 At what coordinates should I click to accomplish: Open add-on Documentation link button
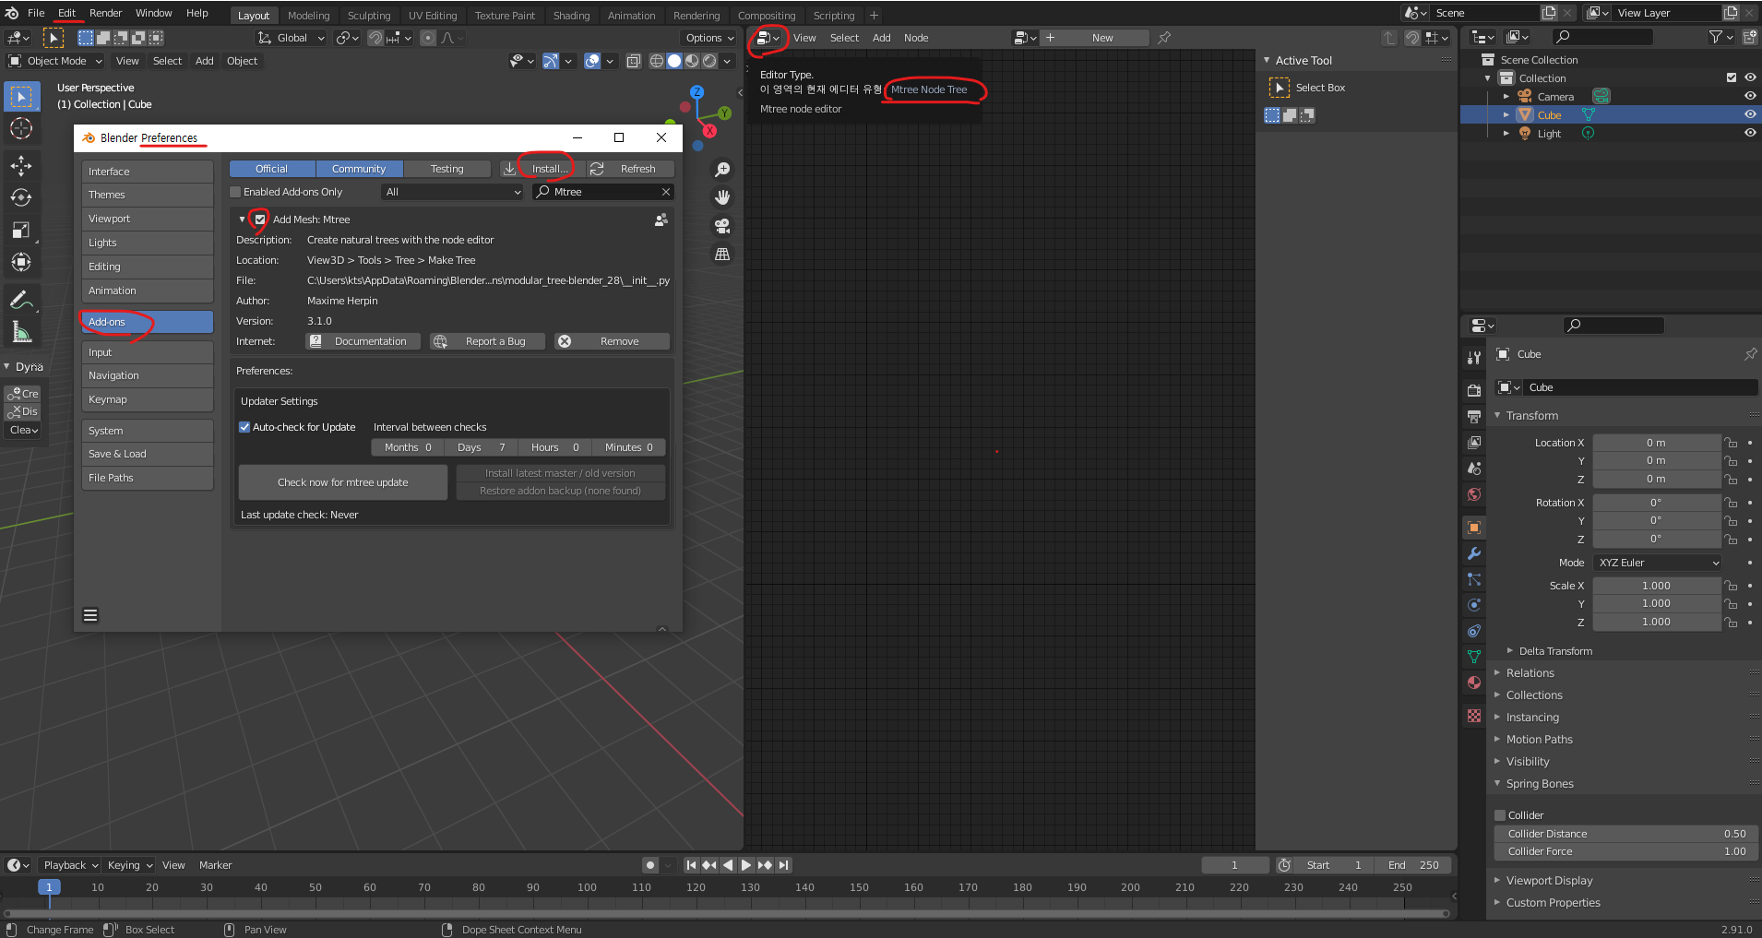(363, 341)
